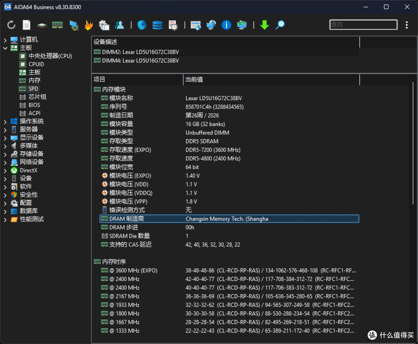Select 芯片组 in the tree
Screen dimensions: 418x344
37,97
